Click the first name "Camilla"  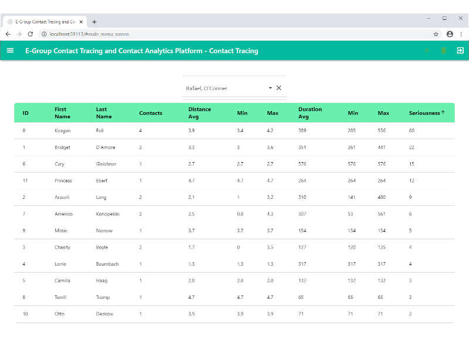coord(62,281)
